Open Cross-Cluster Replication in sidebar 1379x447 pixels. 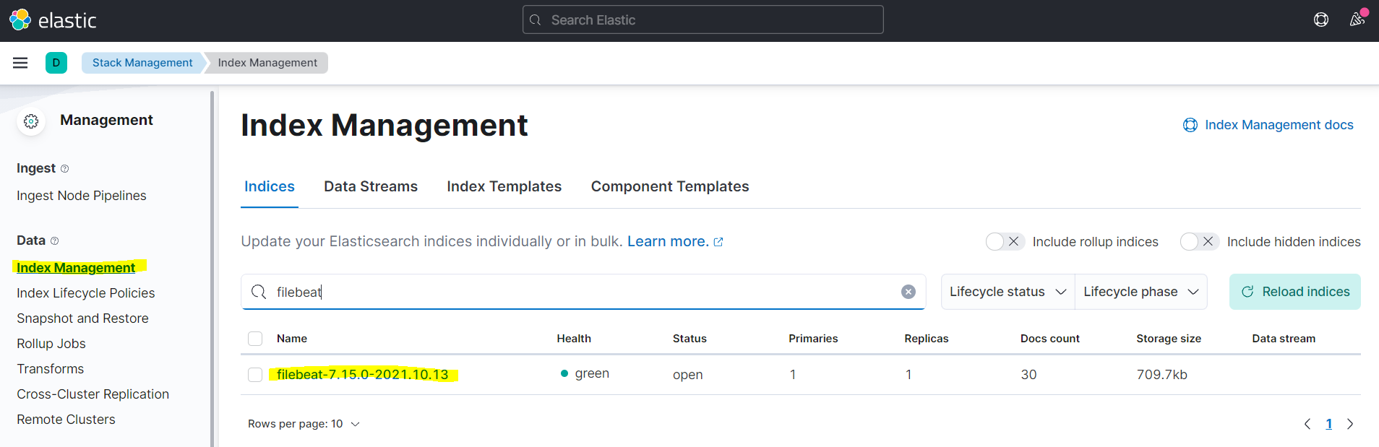point(93,394)
